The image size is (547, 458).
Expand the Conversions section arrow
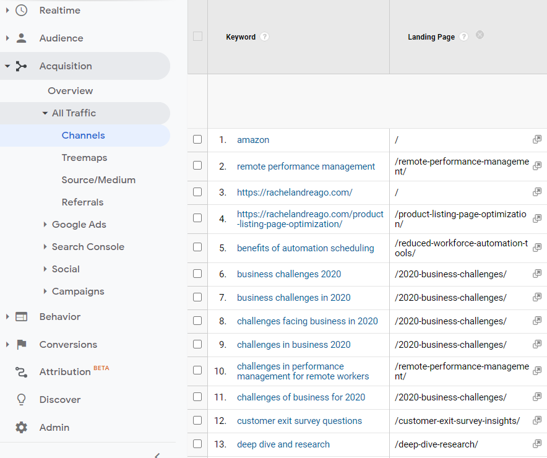click(7, 344)
